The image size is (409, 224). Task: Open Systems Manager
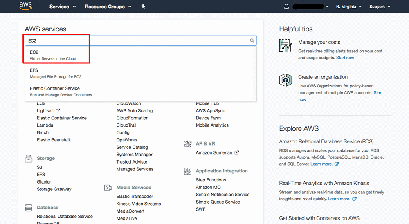(134, 155)
